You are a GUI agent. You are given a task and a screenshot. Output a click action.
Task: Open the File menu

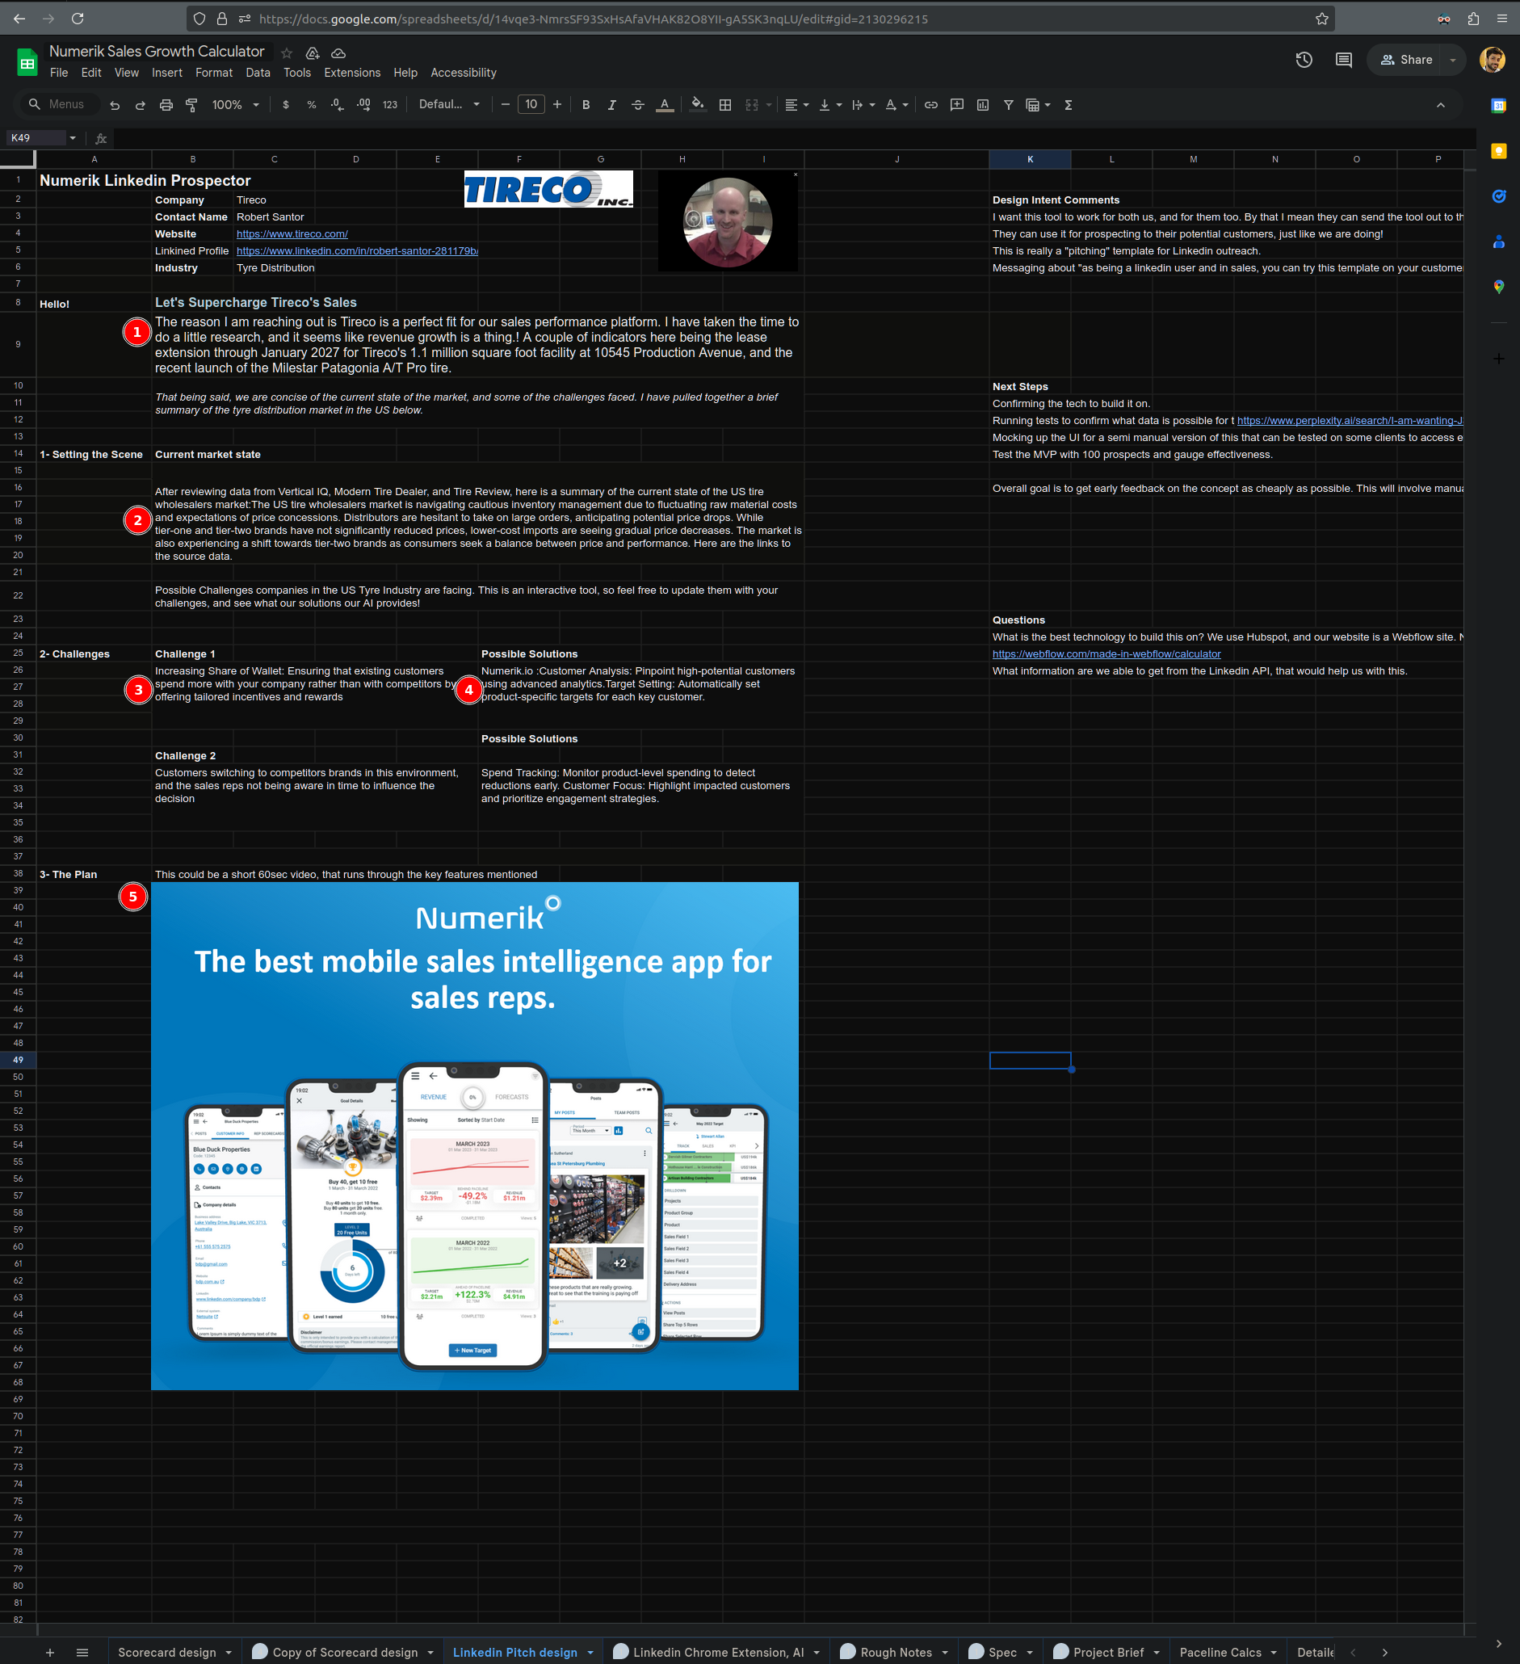[x=59, y=73]
